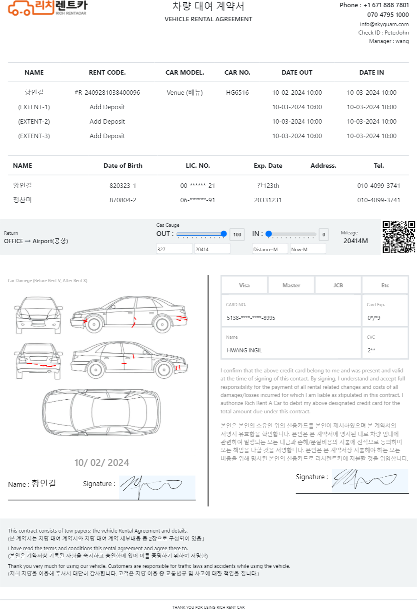Select the top-down car damage diagram
The height and width of the screenshot is (610, 417).
pos(102,412)
